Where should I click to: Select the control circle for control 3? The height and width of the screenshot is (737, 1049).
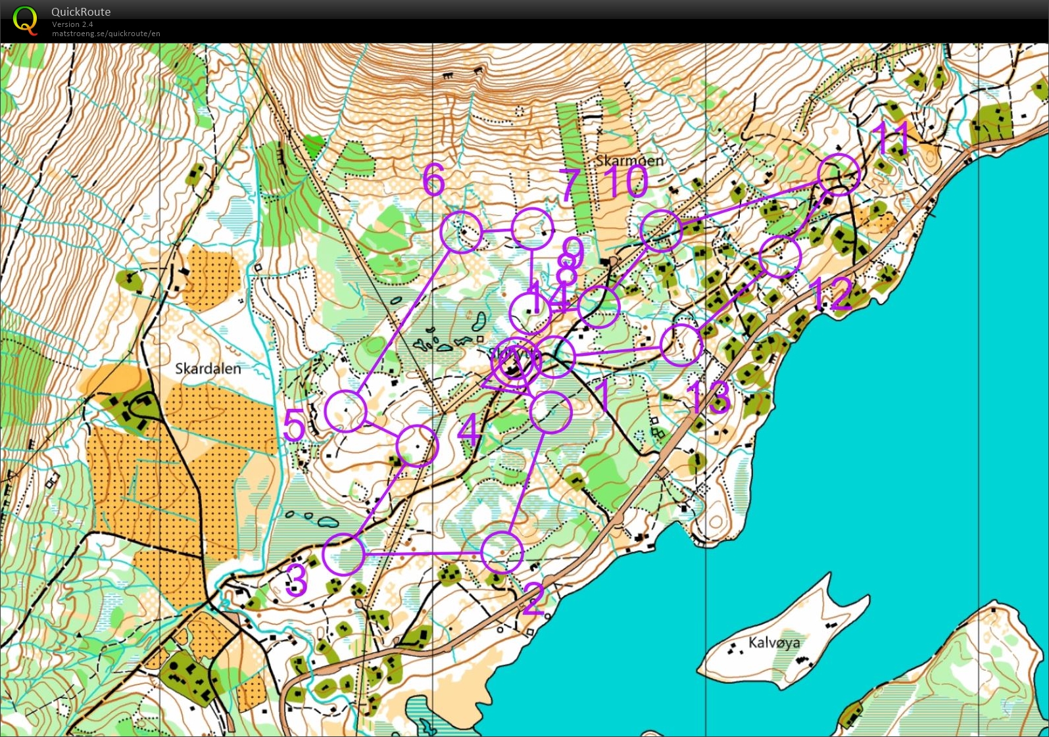343,554
